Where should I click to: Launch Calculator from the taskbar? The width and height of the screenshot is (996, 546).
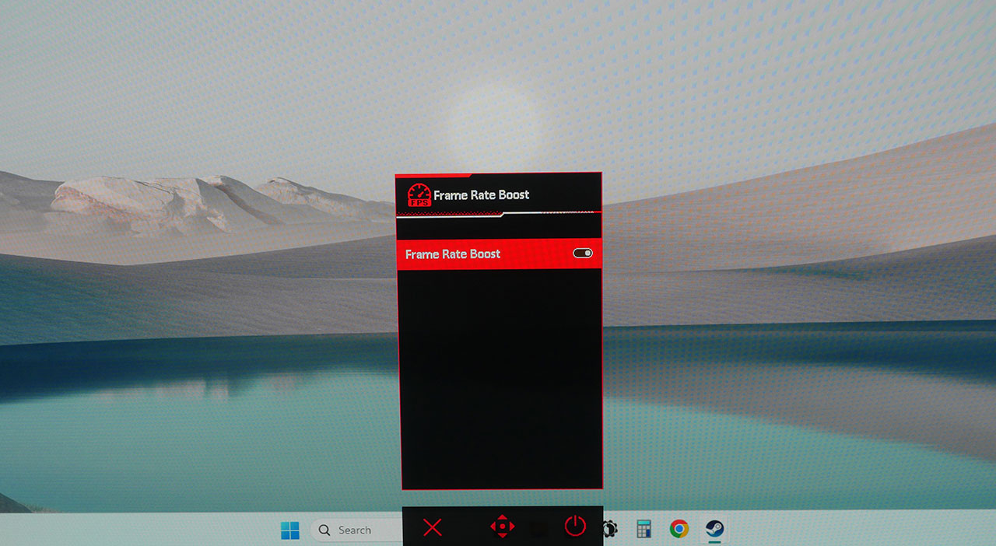click(x=644, y=530)
